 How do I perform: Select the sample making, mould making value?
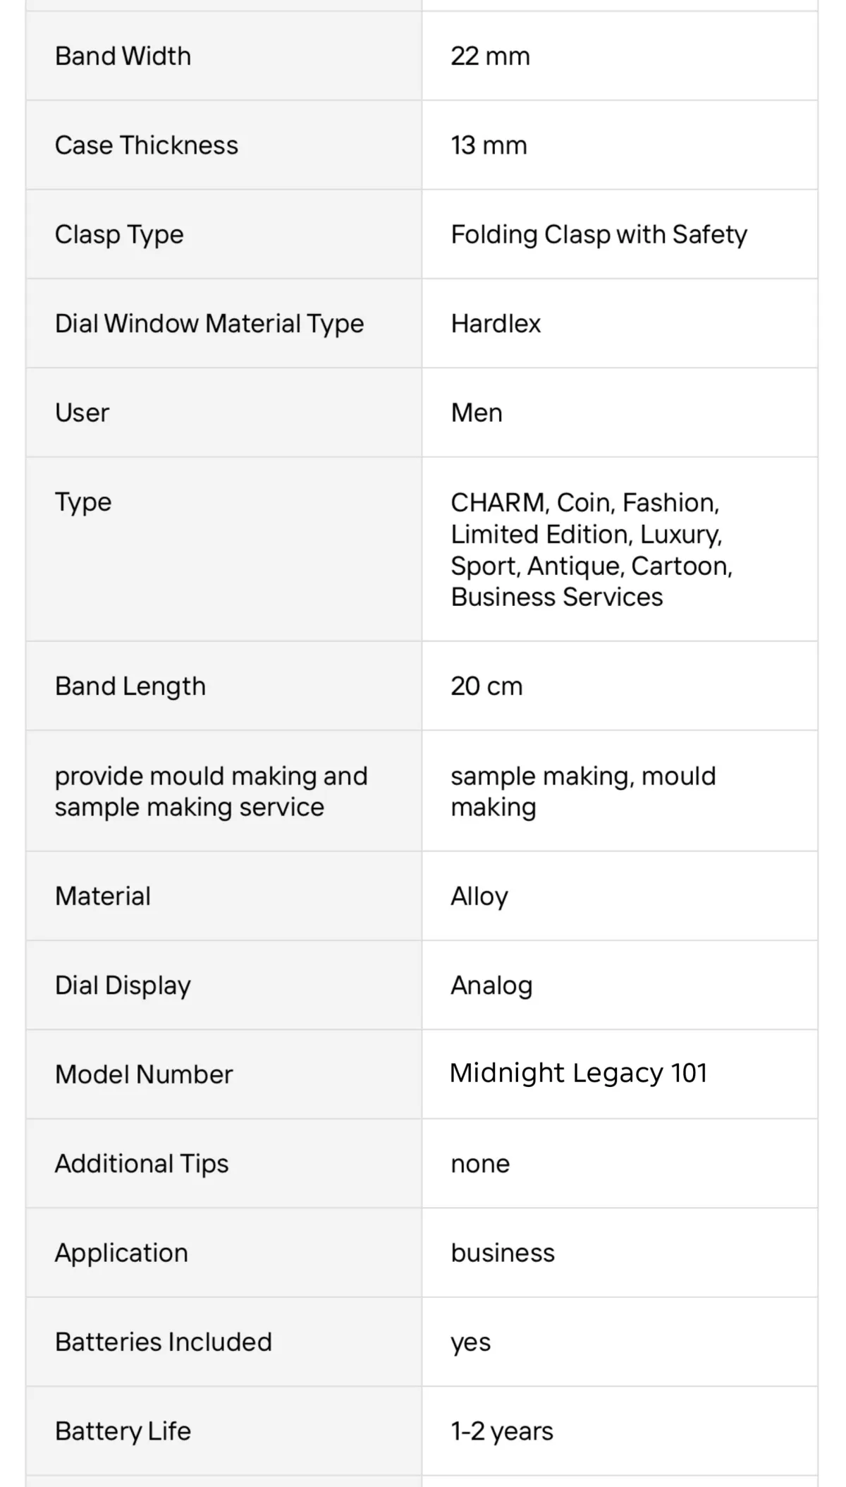583,791
